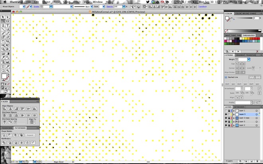Expand Layer 1 disclosure triangle

tap(234, 111)
